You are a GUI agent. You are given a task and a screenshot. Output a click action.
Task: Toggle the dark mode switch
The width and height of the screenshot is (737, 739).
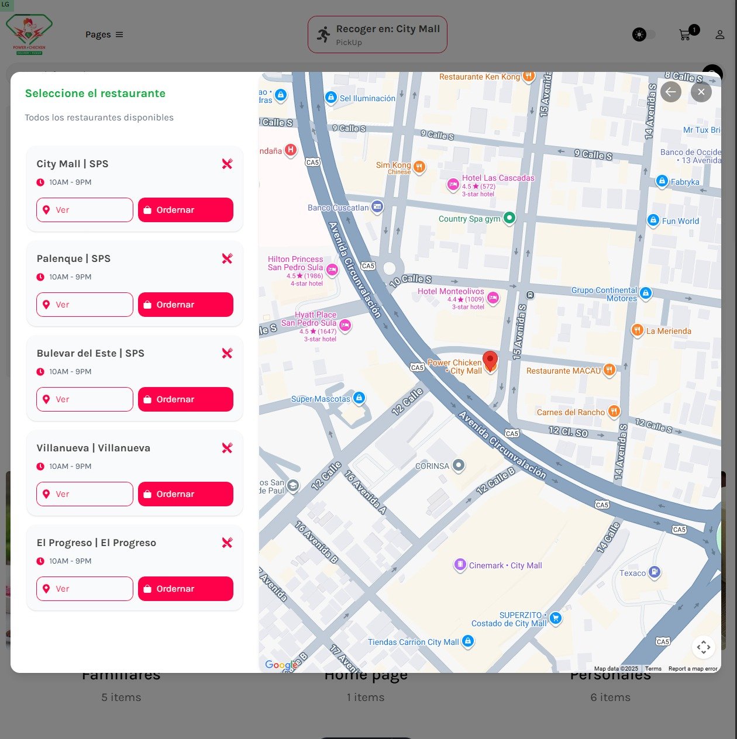point(644,34)
